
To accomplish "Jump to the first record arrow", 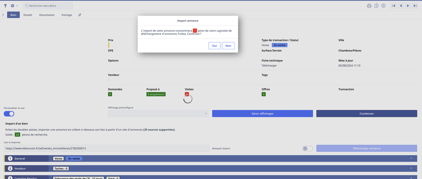I will tap(394, 6).
